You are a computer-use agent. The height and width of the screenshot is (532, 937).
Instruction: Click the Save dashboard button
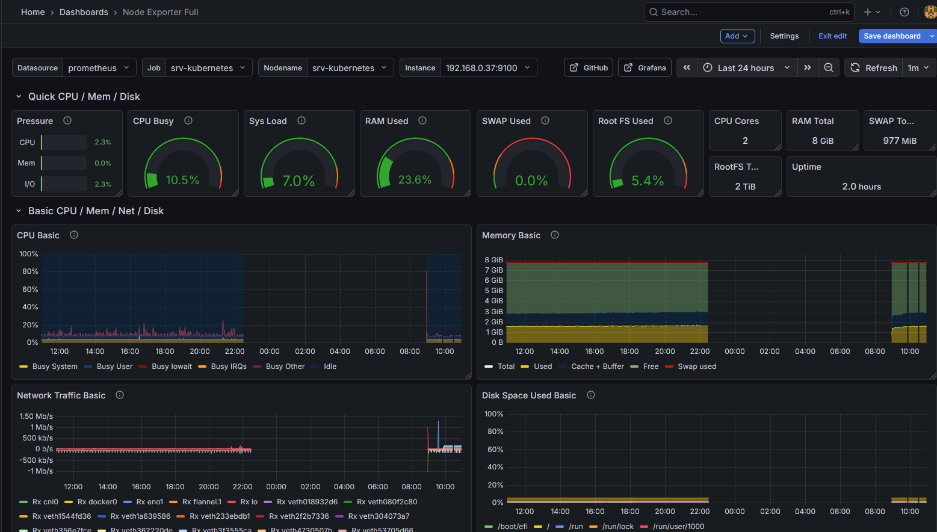coord(891,36)
